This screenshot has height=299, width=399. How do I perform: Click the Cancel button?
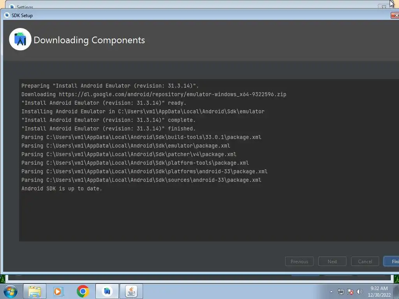(x=365, y=261)
